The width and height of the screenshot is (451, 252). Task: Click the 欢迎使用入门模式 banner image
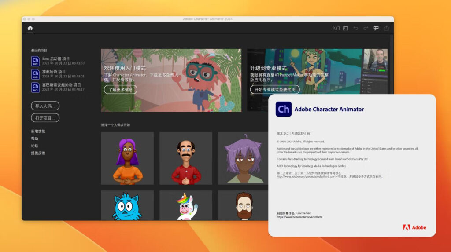(171, 80)
